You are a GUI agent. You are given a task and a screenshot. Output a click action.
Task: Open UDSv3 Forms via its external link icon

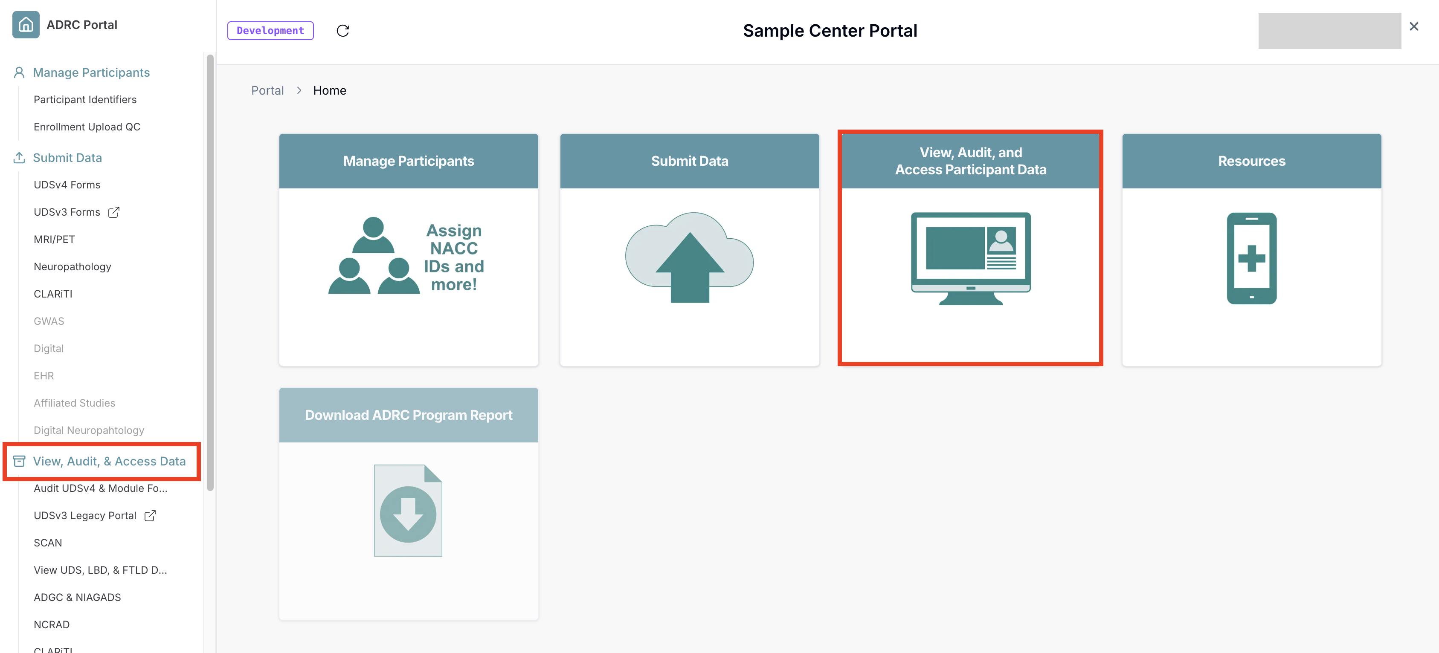[114, 211]
